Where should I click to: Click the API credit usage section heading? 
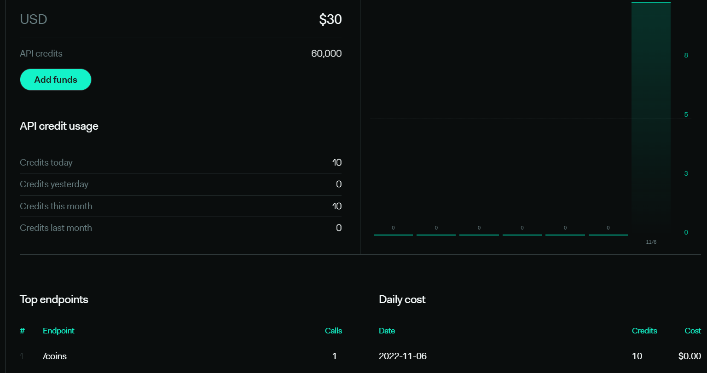(x=59, y=126)
